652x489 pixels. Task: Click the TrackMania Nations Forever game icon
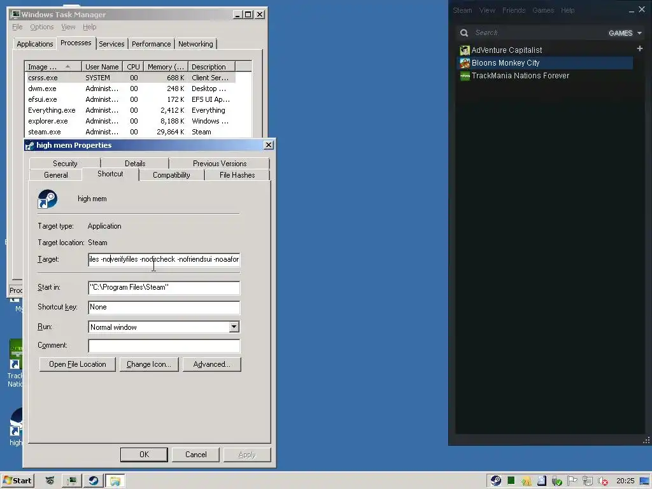(464, 76)
